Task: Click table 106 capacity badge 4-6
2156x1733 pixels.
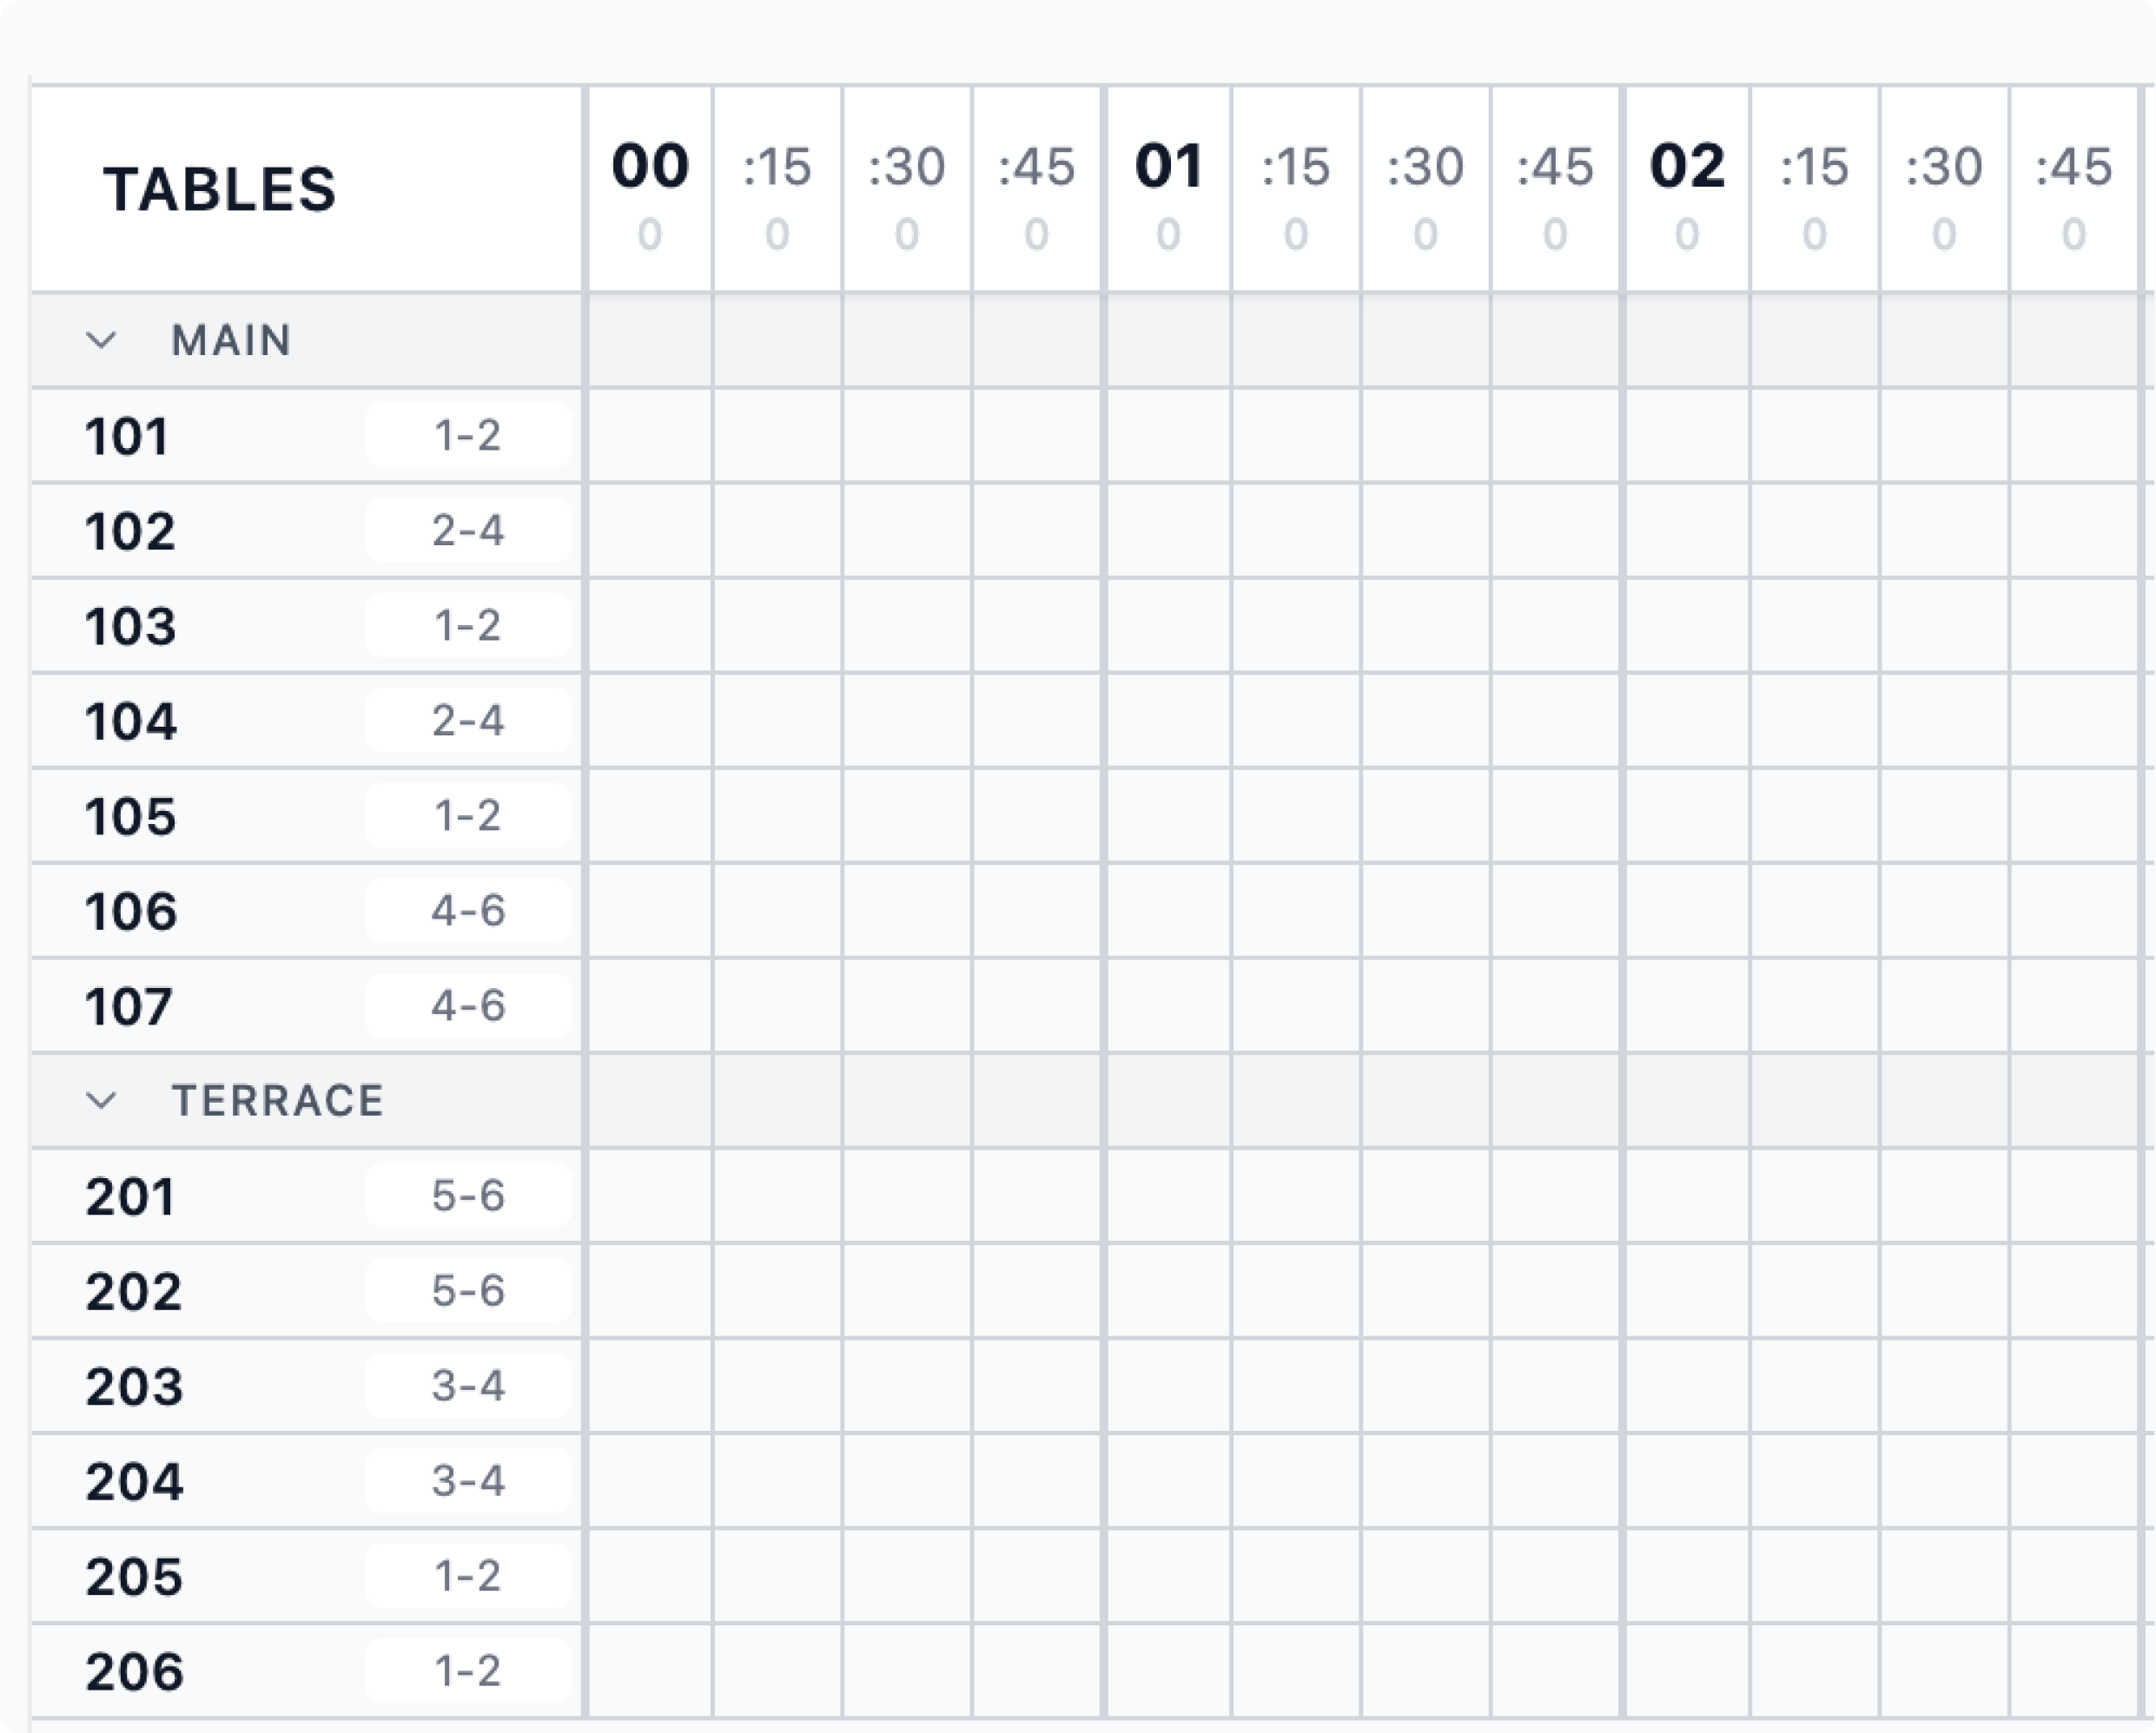Action: point(468,911)
